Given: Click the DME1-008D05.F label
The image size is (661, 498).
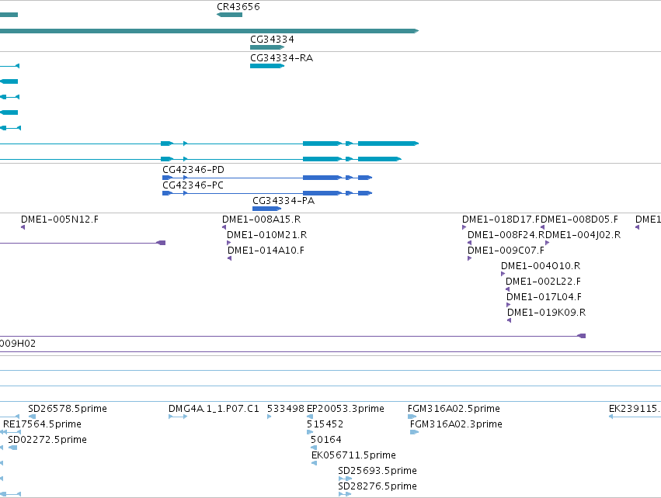Looking at the screenshot, I should (579, 220).
